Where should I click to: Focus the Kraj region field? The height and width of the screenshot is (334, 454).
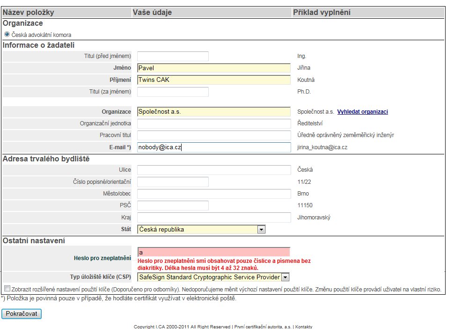pyautogui.click(x=214, y=218)
